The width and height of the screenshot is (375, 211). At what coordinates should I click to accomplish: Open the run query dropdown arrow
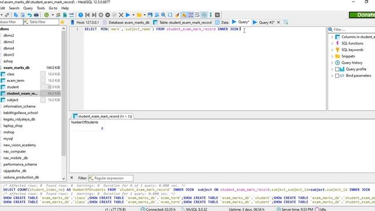(x=134, y=15)
